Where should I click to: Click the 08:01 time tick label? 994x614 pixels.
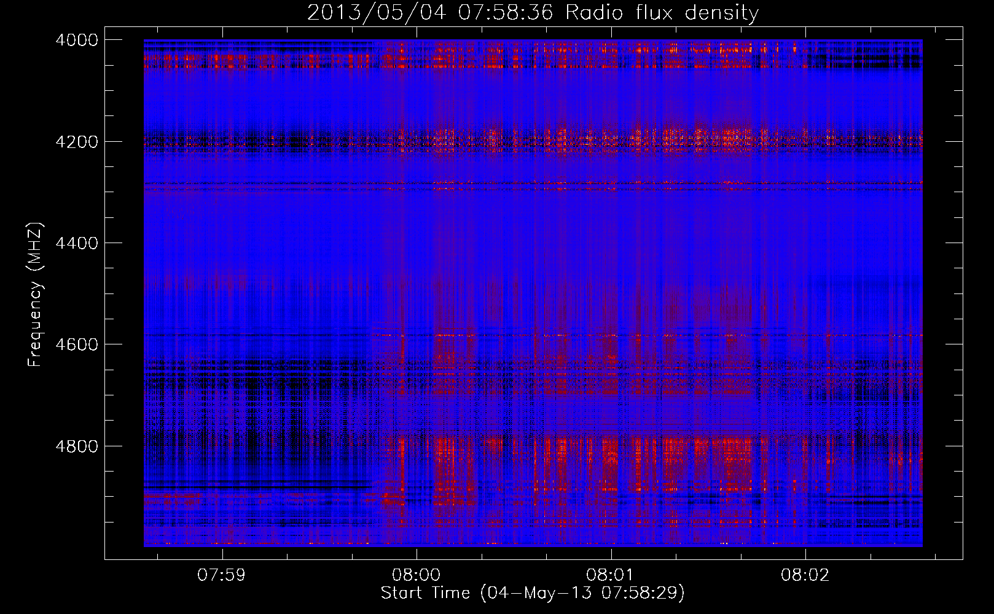(611, 575)
